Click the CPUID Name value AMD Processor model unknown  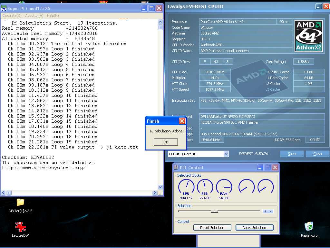click(x=246, y=51)
